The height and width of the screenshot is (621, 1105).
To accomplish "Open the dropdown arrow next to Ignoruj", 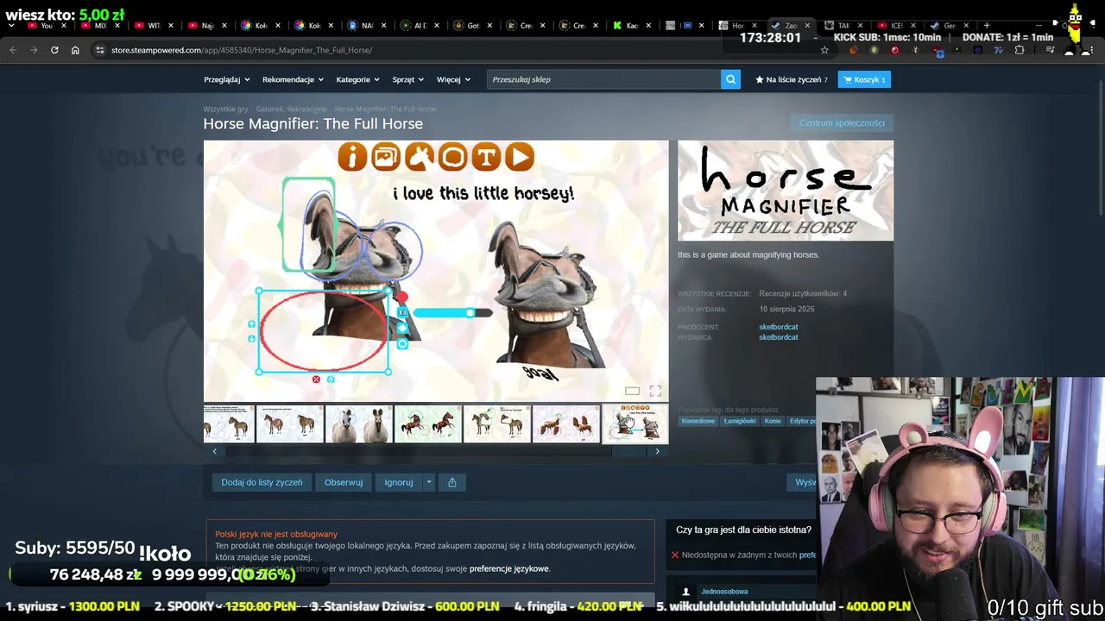I will click(x=428, y=482).
